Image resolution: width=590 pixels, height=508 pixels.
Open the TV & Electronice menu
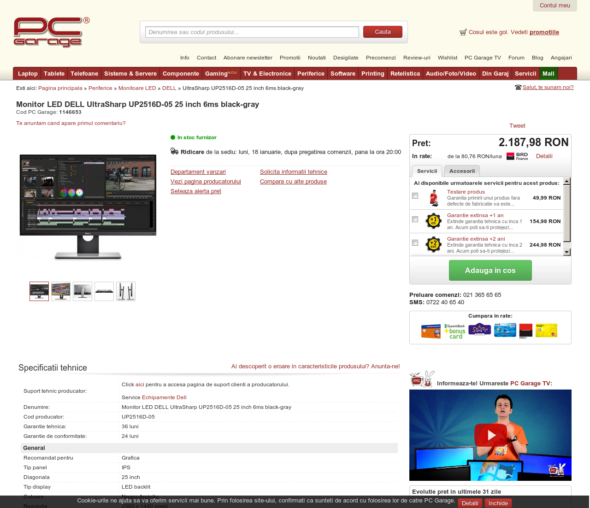(267, 74)
